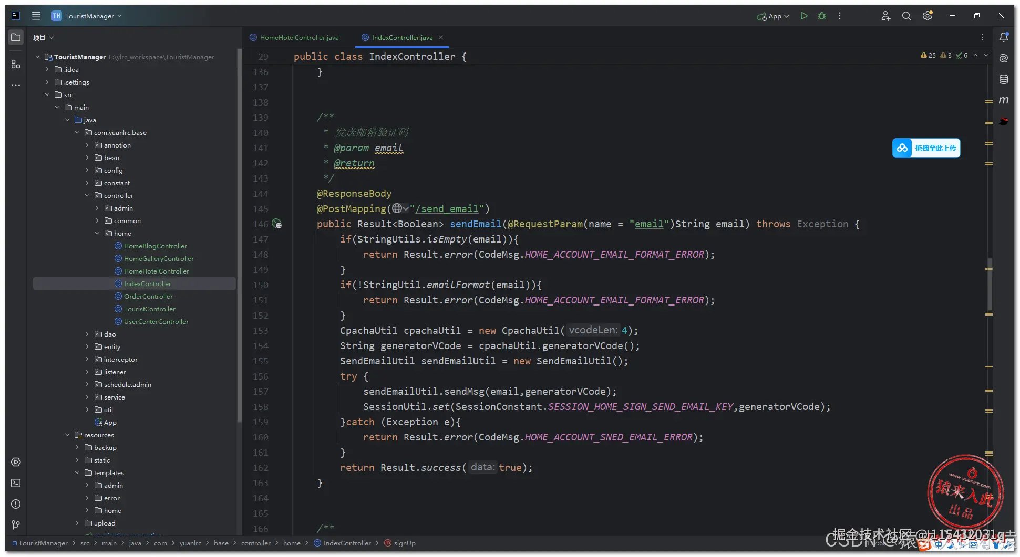Click the 25 warnings indicator
The height and width of the screenshot is (557, 1020).
928,55
